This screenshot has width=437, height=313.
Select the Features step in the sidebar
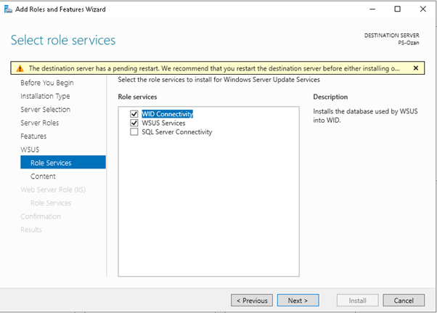[x=33, y=137]
